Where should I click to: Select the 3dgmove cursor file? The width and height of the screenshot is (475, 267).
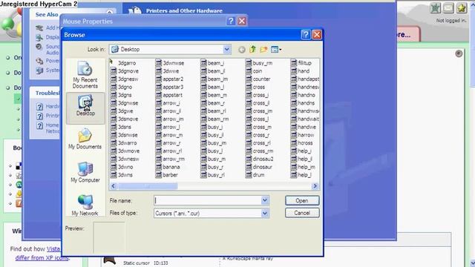click(x=125, y=71)
